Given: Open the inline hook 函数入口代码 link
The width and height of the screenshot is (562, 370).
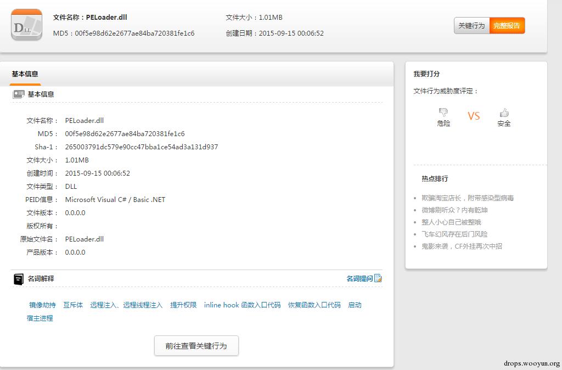Looking at the screenshot, I should click(x=242, y=305).
